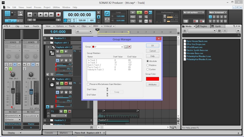Adjust the Volume slider on track 2
Viewport: 244px width, 137px height.
coord(64,65)
